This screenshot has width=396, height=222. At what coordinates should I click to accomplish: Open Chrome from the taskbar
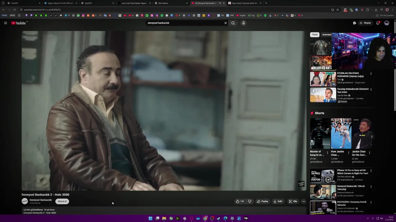[x=205, y=218]
